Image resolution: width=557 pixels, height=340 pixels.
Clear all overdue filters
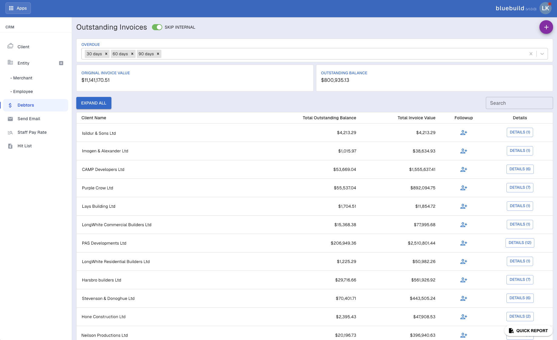tap(531, 54)
